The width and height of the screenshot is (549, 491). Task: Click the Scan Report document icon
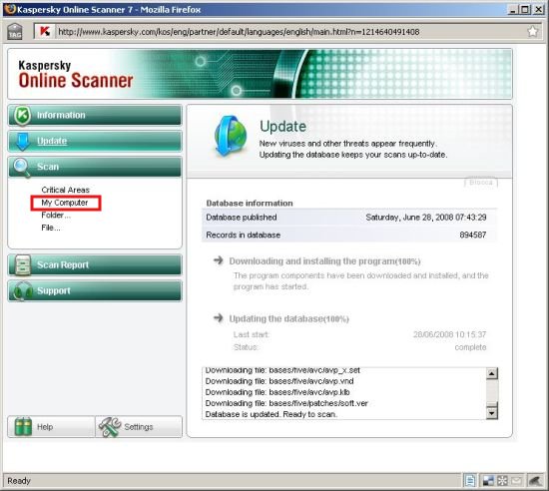22,264
